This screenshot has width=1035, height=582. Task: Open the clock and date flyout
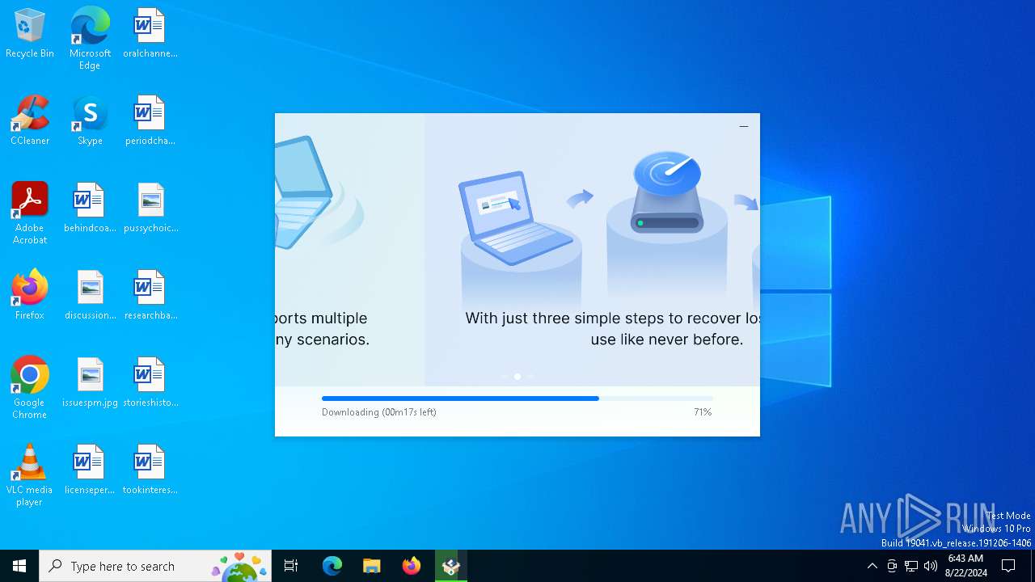tap(965, 566)
